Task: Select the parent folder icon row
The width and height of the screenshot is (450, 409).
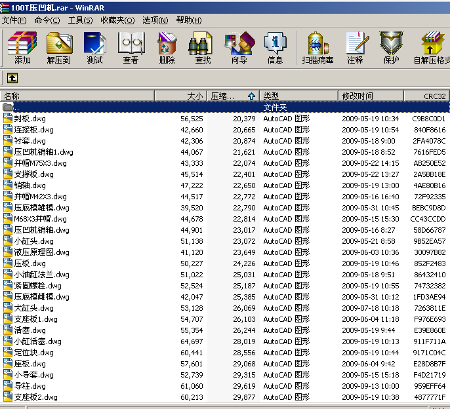Action: point(8,107)
